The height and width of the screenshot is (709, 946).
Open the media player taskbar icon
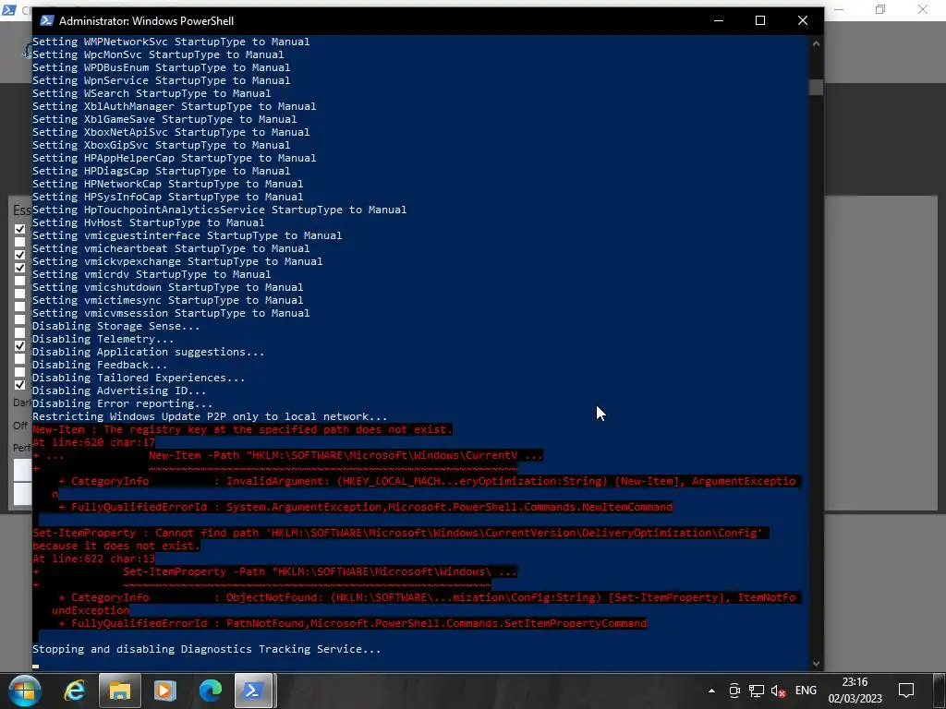click(x=164, y=691)
